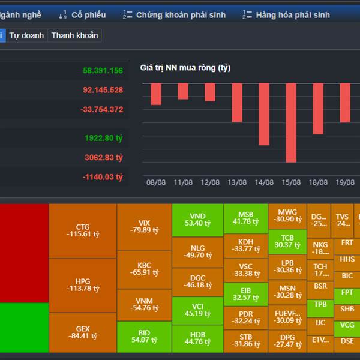Switch to the Thanh khoản sub-tab

(x=74, y=35)
